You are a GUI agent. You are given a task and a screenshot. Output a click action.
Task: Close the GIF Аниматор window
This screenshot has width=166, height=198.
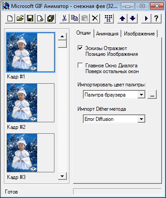(157, 6)
